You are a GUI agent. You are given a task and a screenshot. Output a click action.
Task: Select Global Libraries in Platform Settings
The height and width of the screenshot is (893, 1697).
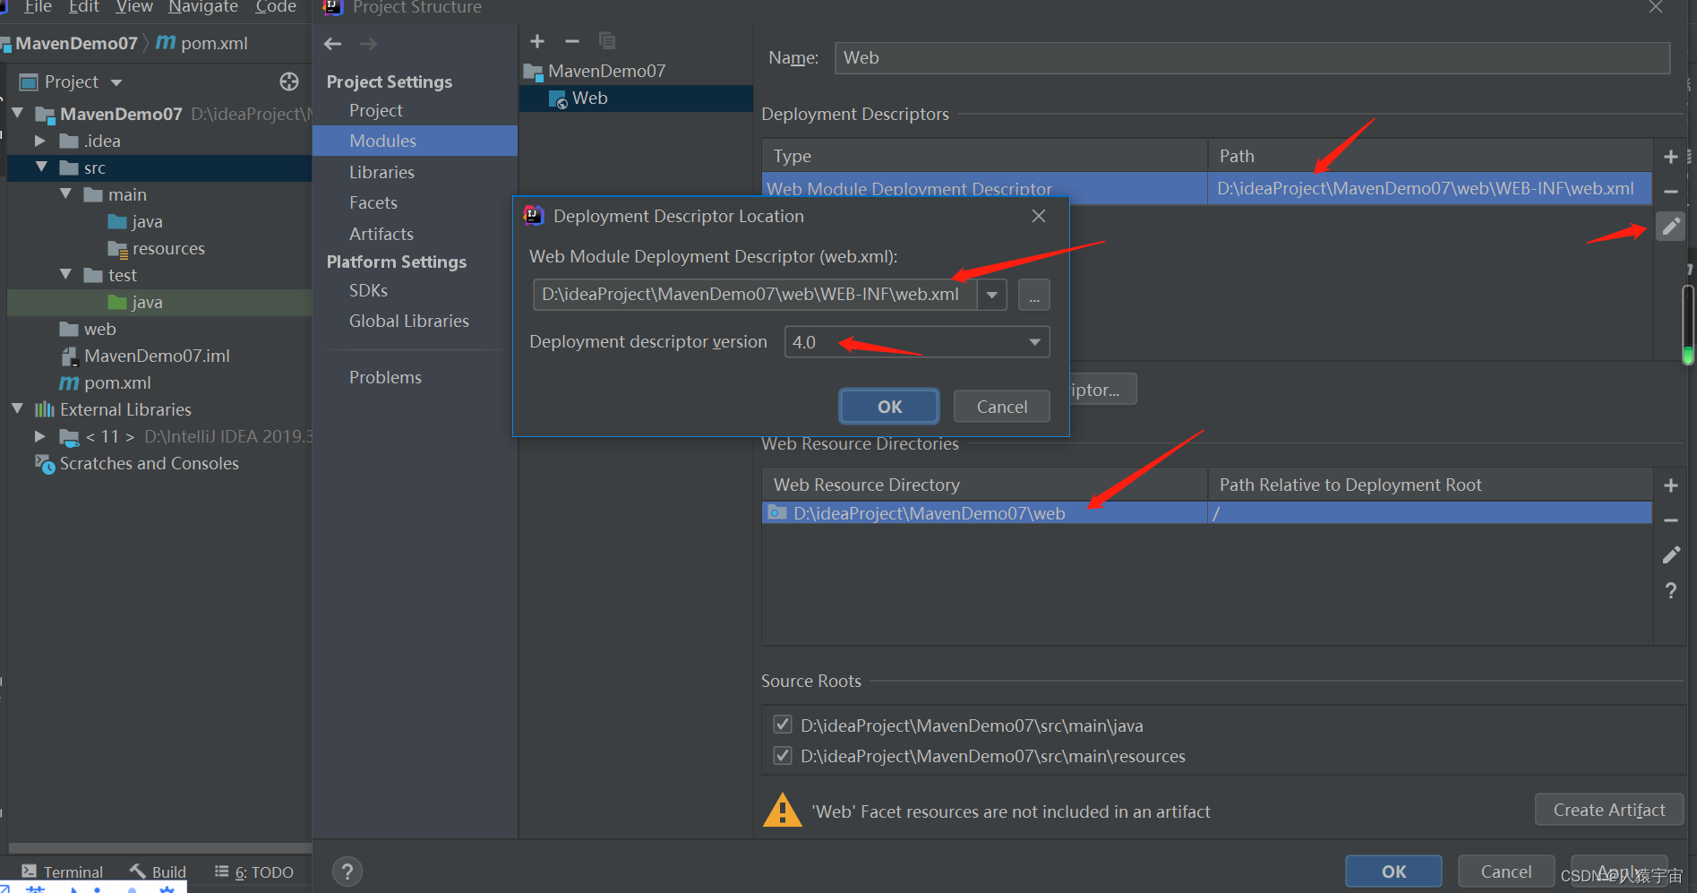point(409,321)
